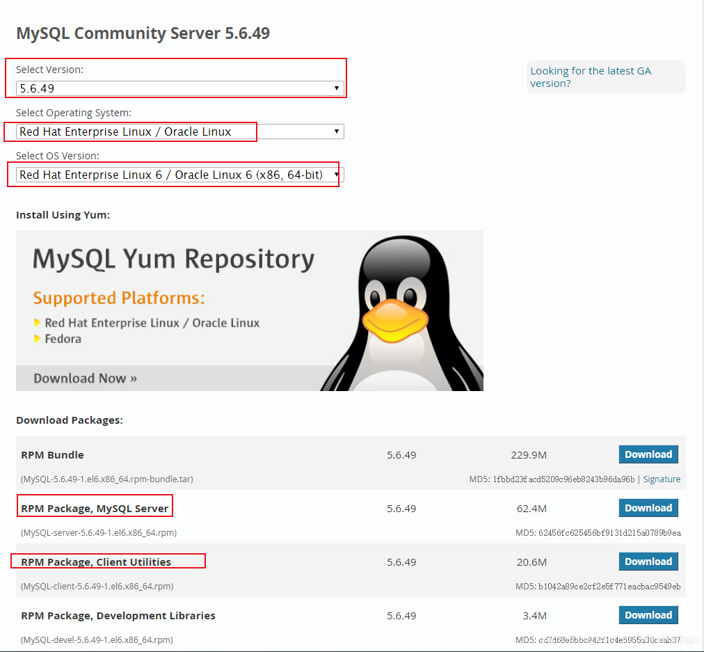704x652 pixels.
Task: Download RPM Package, MySQL Server
Action: coord(648,508)
